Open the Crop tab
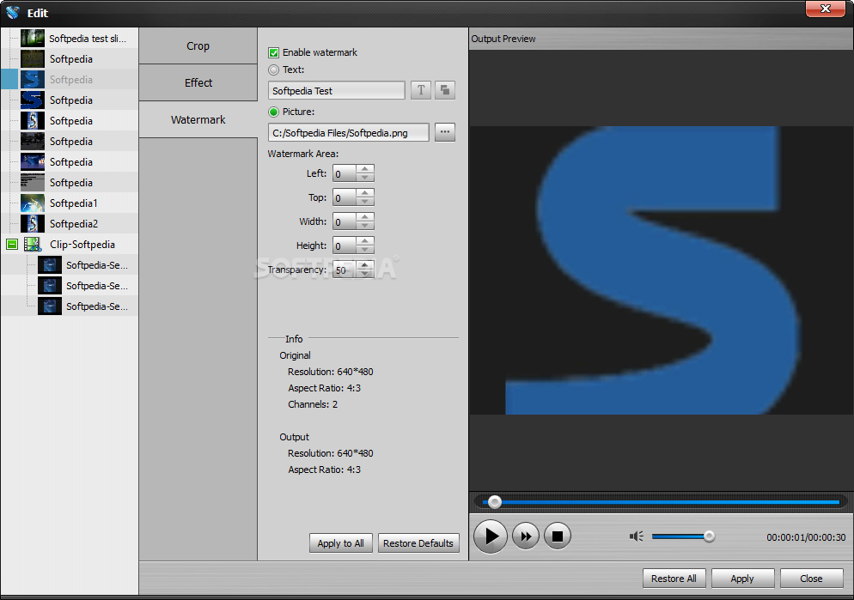Screen dimensions: 854x600 198,45
